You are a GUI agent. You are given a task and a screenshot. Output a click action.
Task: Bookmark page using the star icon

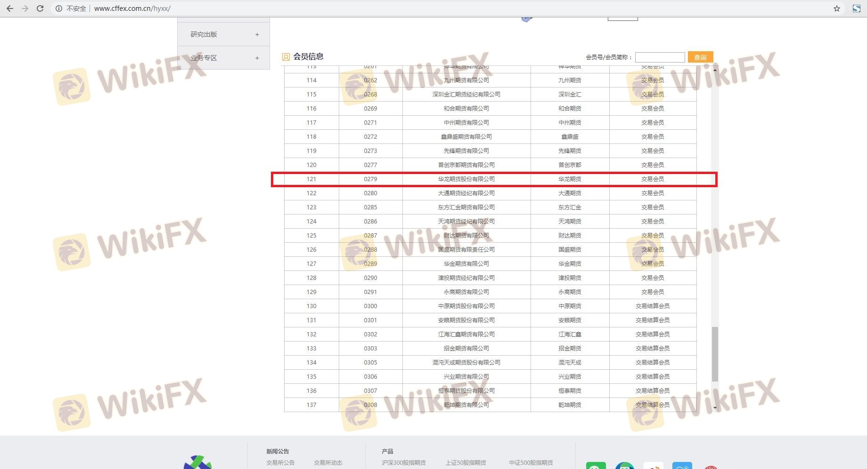coord(837,8)
